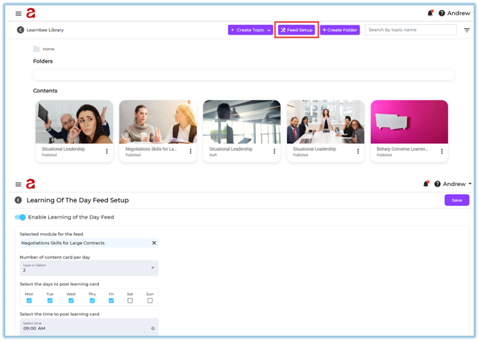Uncheck the Mon checkbox
Viewport: 479px width, 341px height.
29,301
